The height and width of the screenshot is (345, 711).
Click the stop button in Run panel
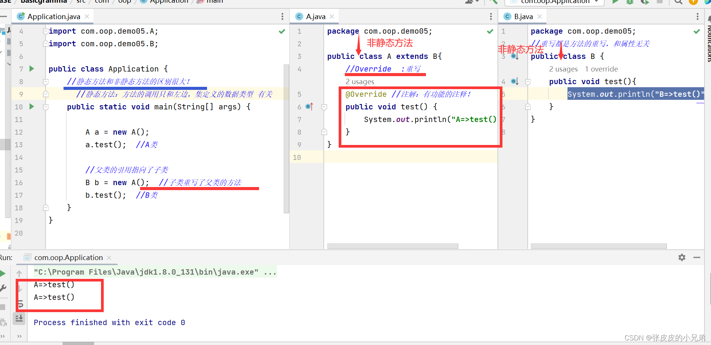(x=3, y=307)
